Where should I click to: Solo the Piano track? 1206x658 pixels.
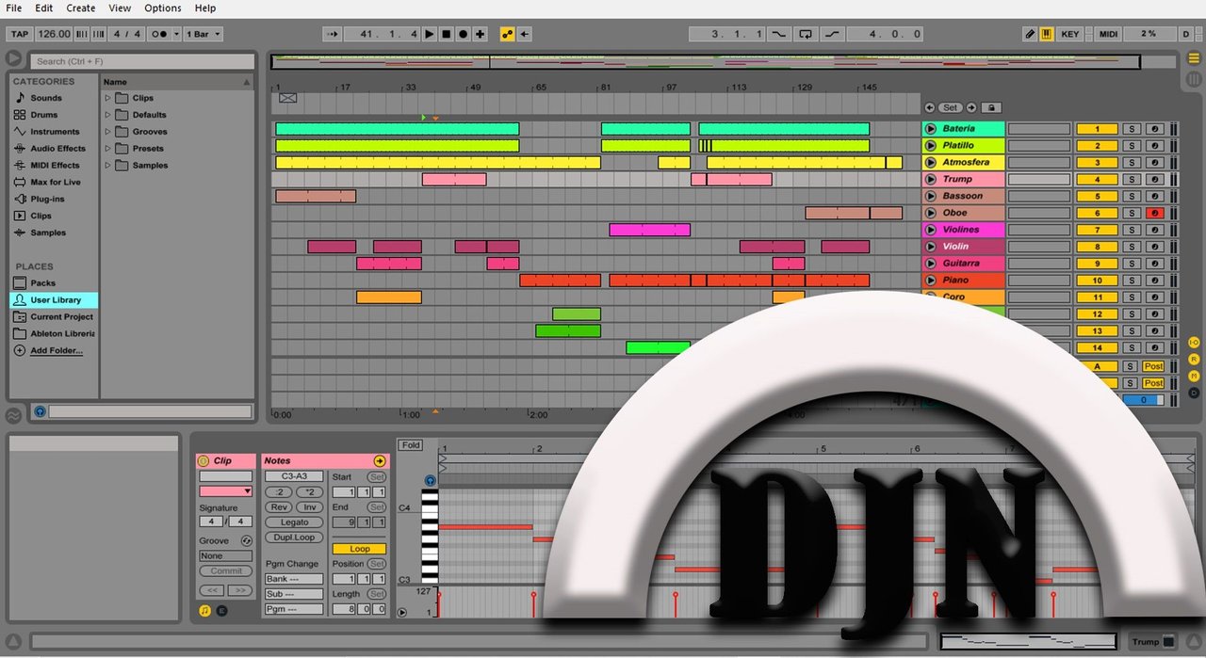pos(1131,281)
